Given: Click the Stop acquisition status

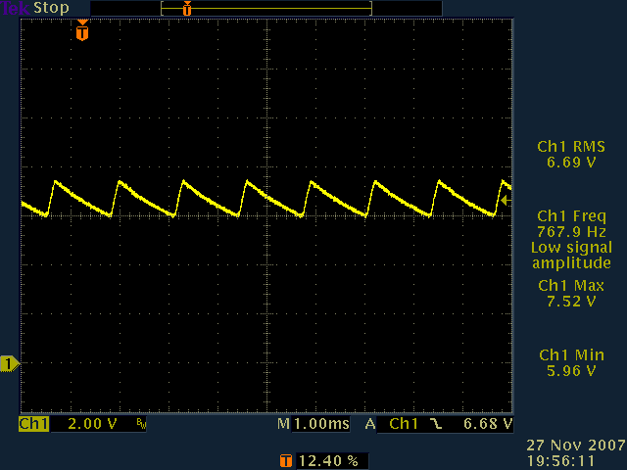Looking at the screenshot, I should pos(51,8).
